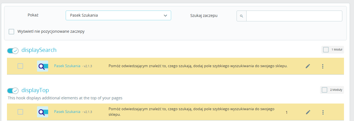354x121 pixels.
Task: Check 'Wyświetl nie pozycjonowane zaczepy' checkbox
Action: click(x=11, y=31)
